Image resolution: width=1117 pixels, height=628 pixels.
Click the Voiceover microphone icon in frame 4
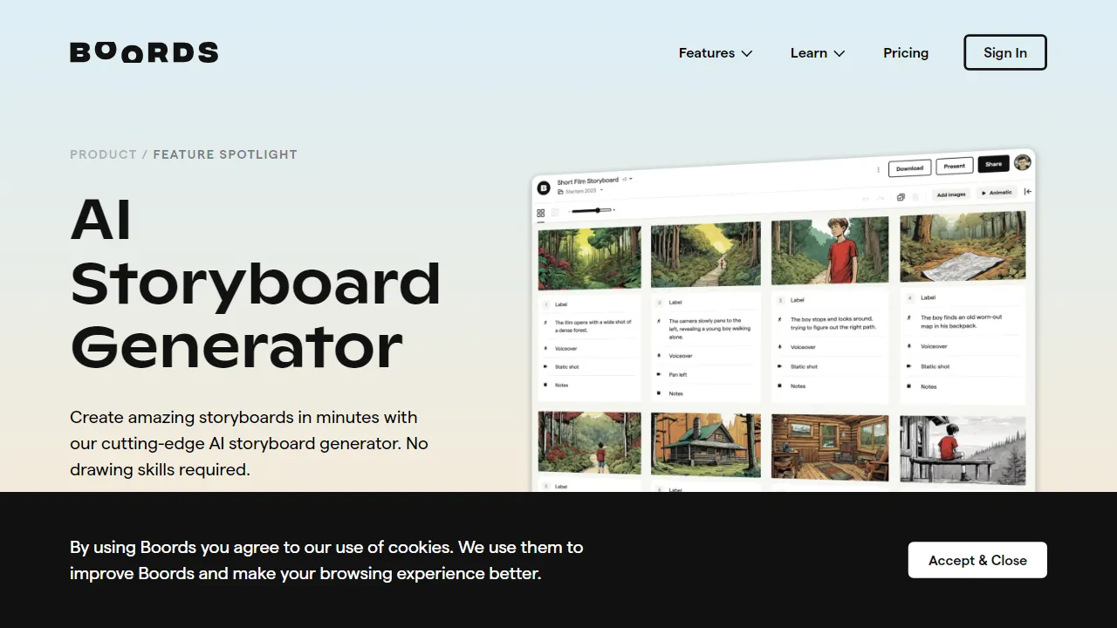point(909,346)
